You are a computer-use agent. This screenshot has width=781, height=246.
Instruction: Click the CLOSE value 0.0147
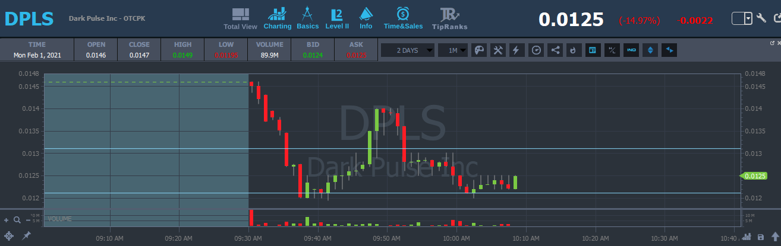[x=140, y=55]
